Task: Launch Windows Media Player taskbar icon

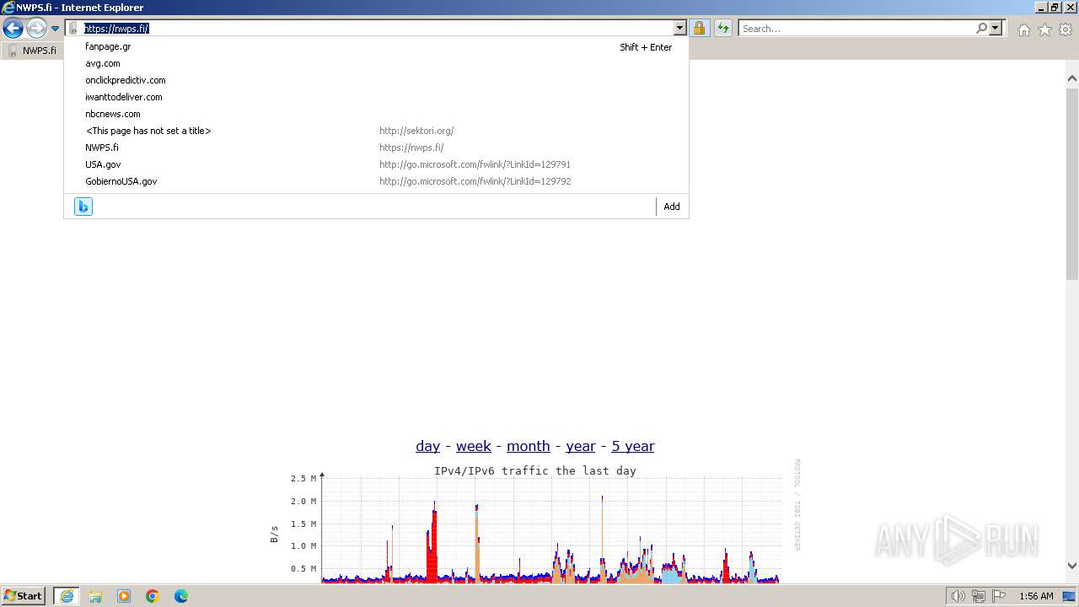Action: click(124, 596)
